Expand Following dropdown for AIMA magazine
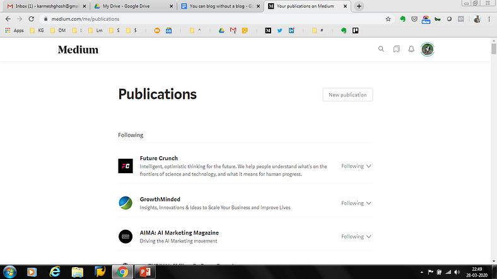The height and width of the screenshot is (279, 497). pyautogui.click(x=356, y=237)
